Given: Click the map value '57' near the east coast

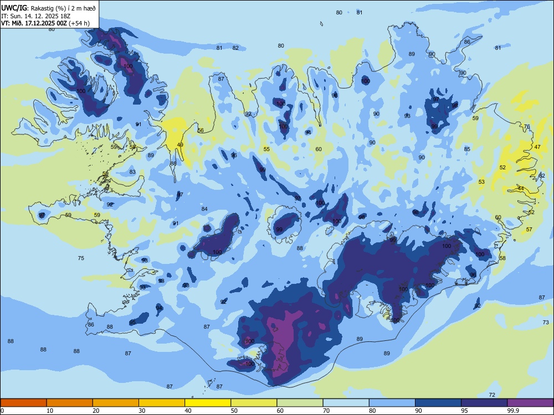Looking at the screenshot, I should point(529,230).
